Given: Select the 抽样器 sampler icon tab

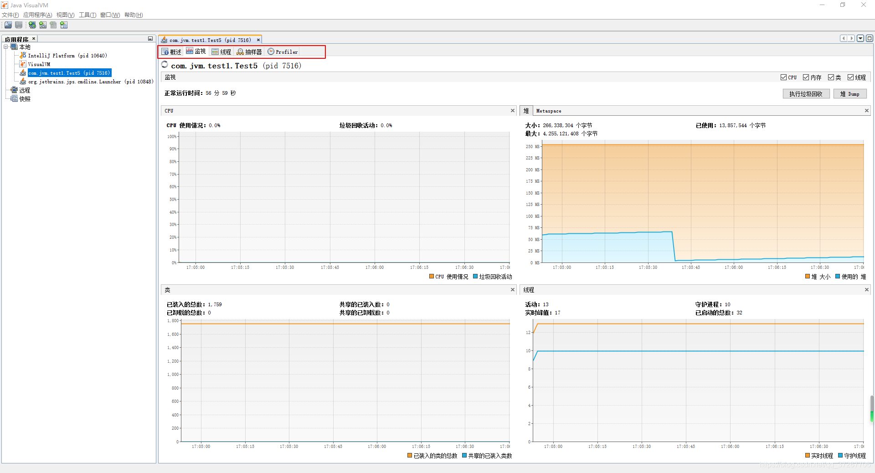Looking at the screenshot, I should click(240, 51).
